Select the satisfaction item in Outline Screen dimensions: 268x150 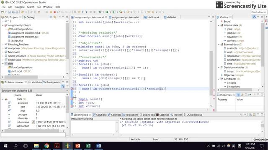pyautogui.click(x=242, y=60)
